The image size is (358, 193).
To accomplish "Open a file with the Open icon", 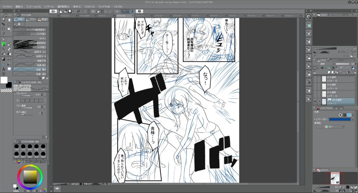I will point(65,11).
